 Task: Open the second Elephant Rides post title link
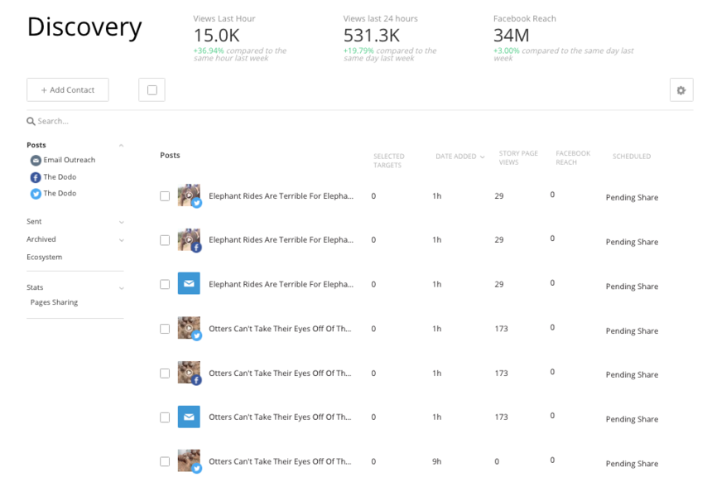click(x=281, y=240)
